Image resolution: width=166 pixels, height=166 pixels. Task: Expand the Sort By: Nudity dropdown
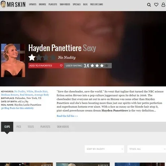pos(104,149)
